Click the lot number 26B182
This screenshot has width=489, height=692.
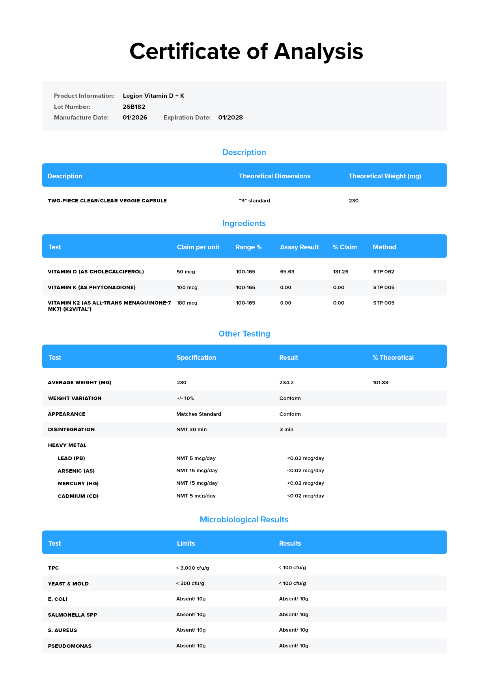[x=134, y=107]
